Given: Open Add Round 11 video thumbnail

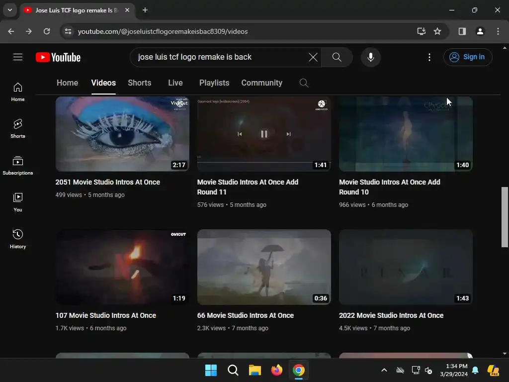Looking at the screenshot, I should (264, 134).
